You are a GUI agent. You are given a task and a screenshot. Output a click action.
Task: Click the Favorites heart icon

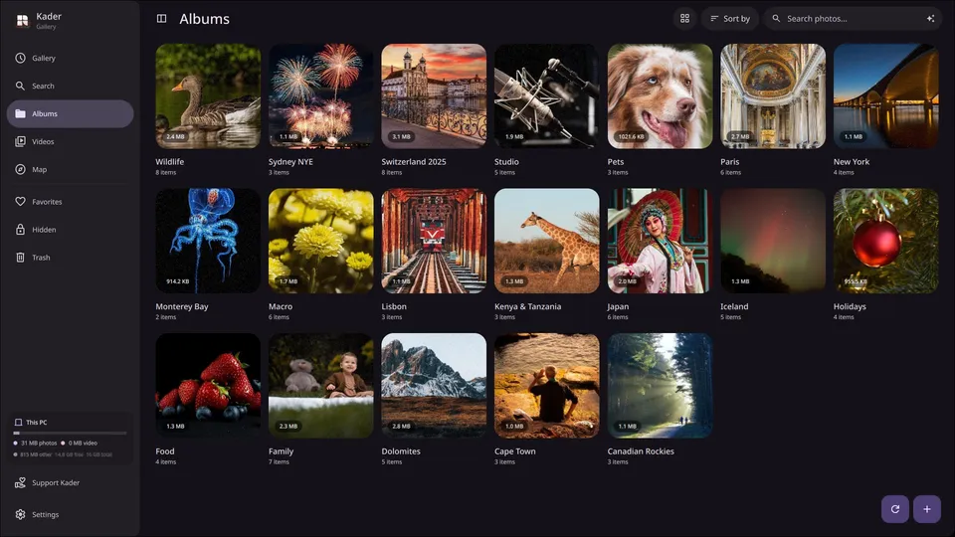click(x=20, y=202)
